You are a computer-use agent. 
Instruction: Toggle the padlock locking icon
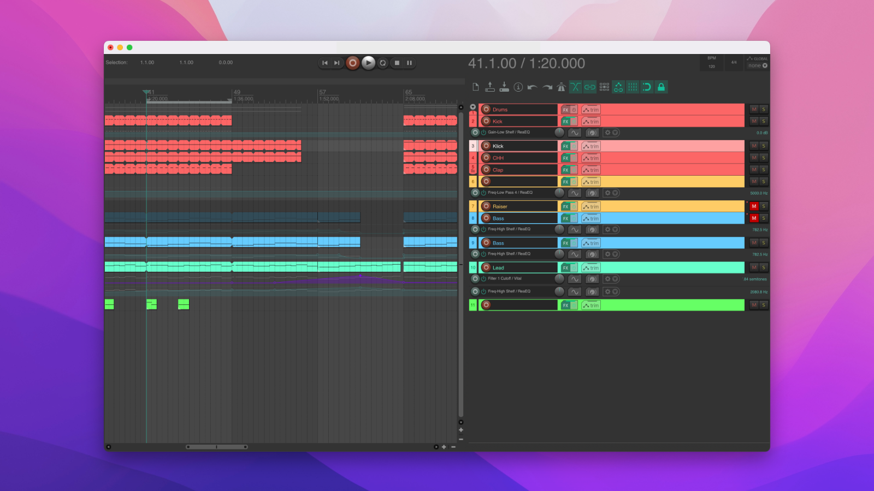point(661,87)
